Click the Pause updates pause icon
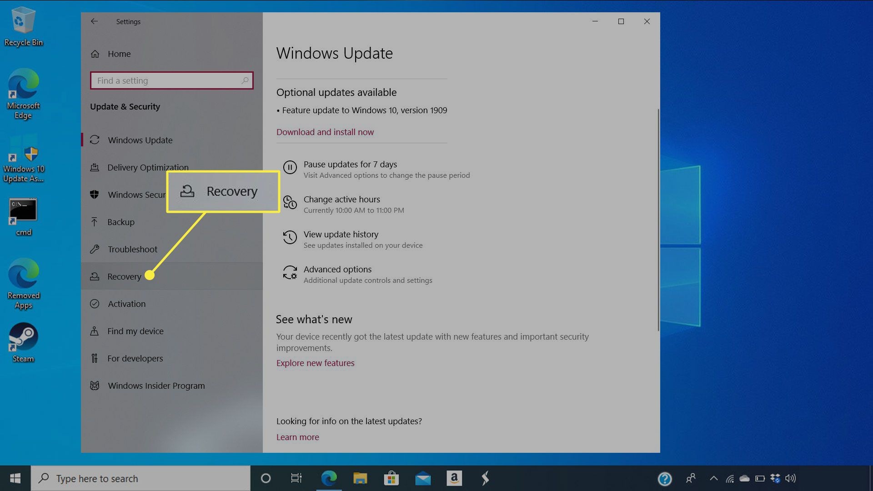Screen dimensions: 873x491 (290, 167)
